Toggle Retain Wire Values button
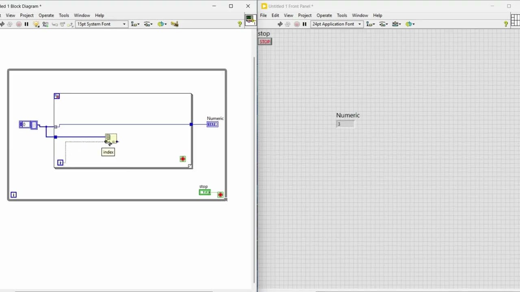Image resolution: width=520 pixels, height=292 pixels. coord(45,24)
